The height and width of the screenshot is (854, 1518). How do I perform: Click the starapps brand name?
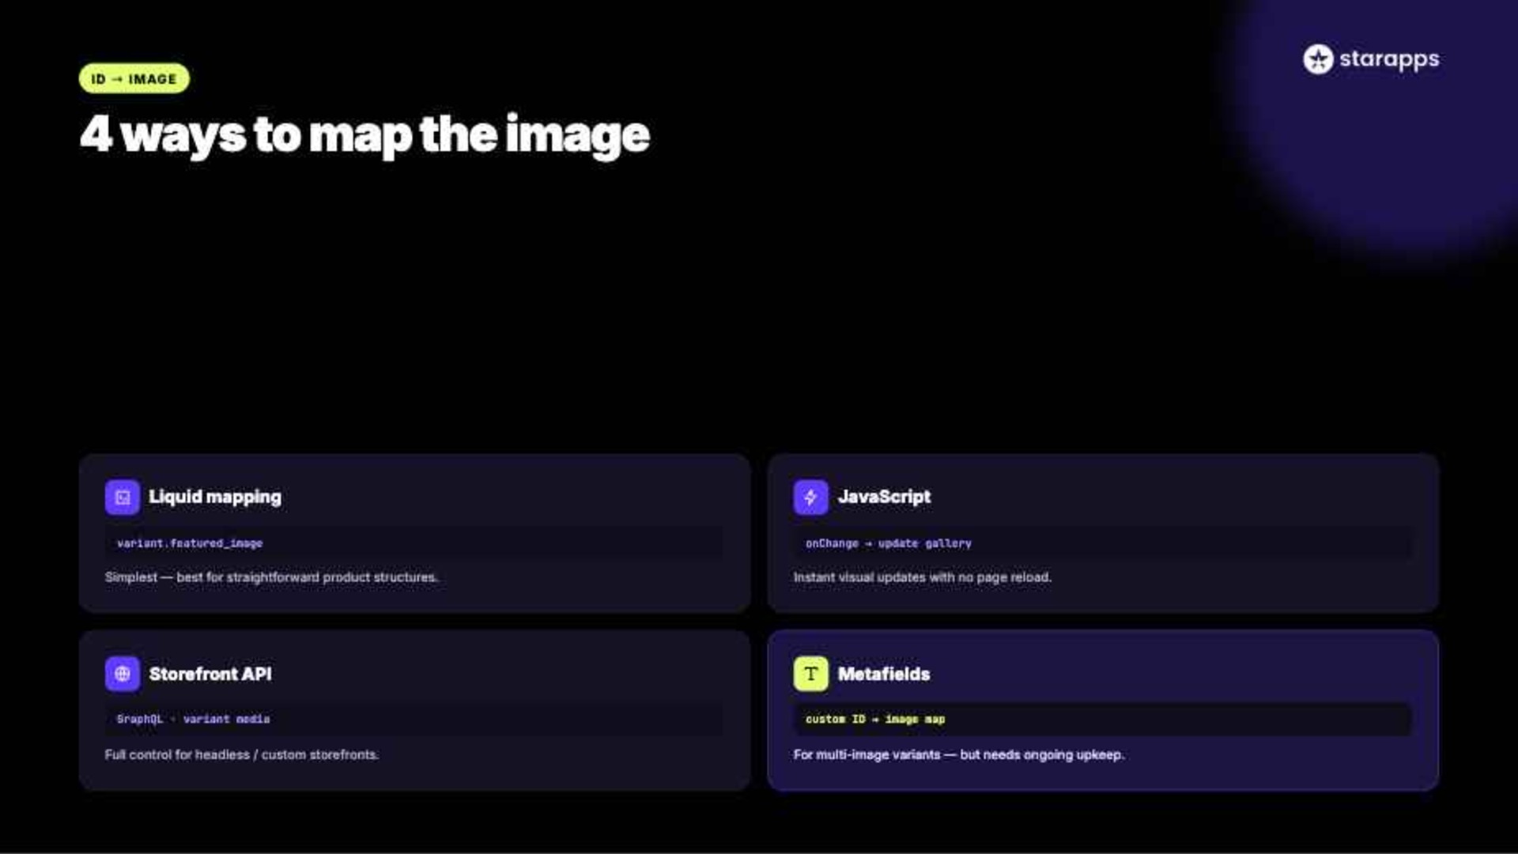click(x=1389, y=60)
